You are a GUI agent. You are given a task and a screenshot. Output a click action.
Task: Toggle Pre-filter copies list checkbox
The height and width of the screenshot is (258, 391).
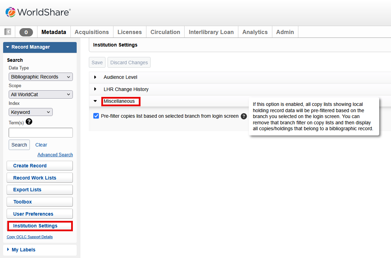click(96, 116)
